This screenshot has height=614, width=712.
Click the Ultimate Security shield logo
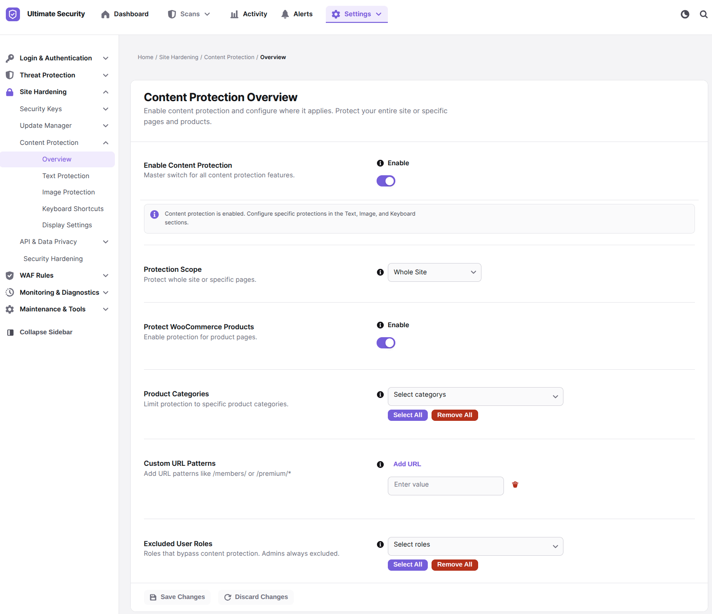pyautogui.click(x=13, y=14)
